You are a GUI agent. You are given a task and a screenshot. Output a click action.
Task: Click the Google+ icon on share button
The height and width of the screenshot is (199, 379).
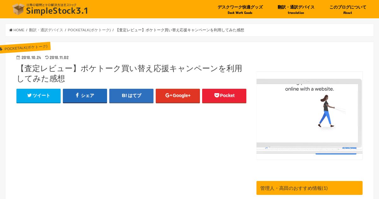pos(168,95)
